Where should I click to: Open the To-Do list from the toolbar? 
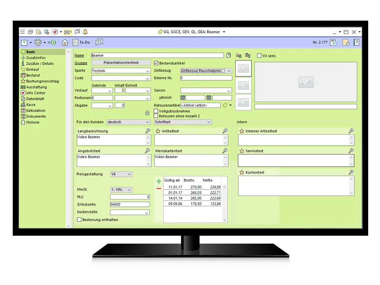click(x=81, y=42)
